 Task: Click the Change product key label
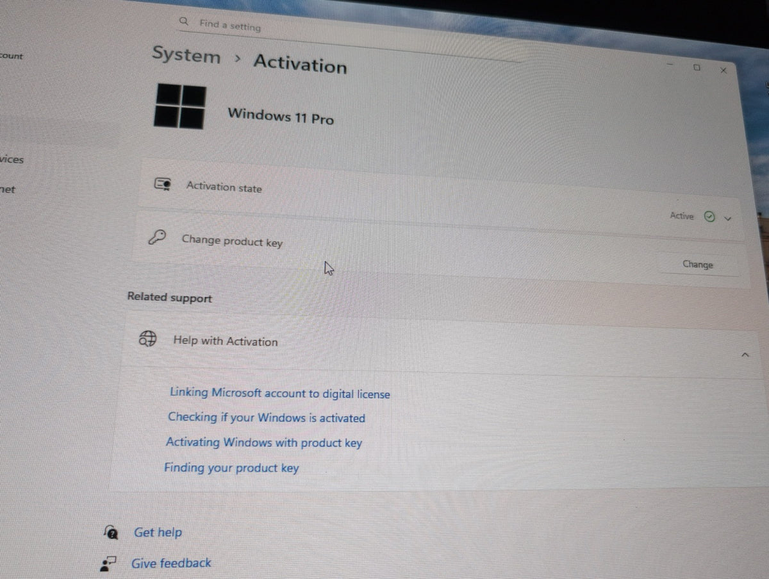coord(232,241)
